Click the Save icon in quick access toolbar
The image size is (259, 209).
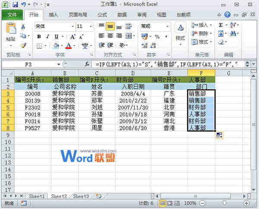[15, 4]
